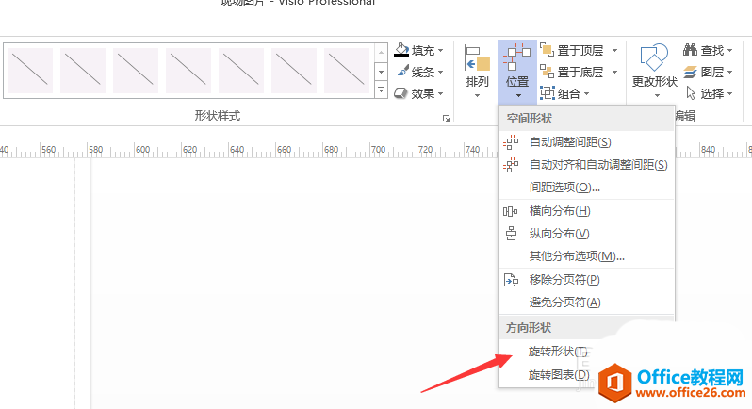Open the 排列 arrange menu
This screenshot has width=752, height=409.
click(477, 72)
